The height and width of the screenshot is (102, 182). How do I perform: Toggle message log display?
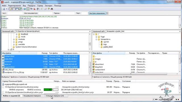click(x=11, y=9)
